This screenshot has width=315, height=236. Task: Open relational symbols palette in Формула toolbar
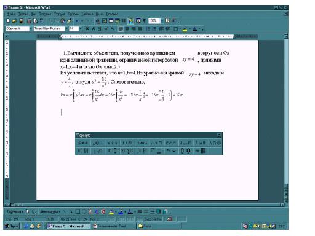pyautogui.click(x=82, y=143)
